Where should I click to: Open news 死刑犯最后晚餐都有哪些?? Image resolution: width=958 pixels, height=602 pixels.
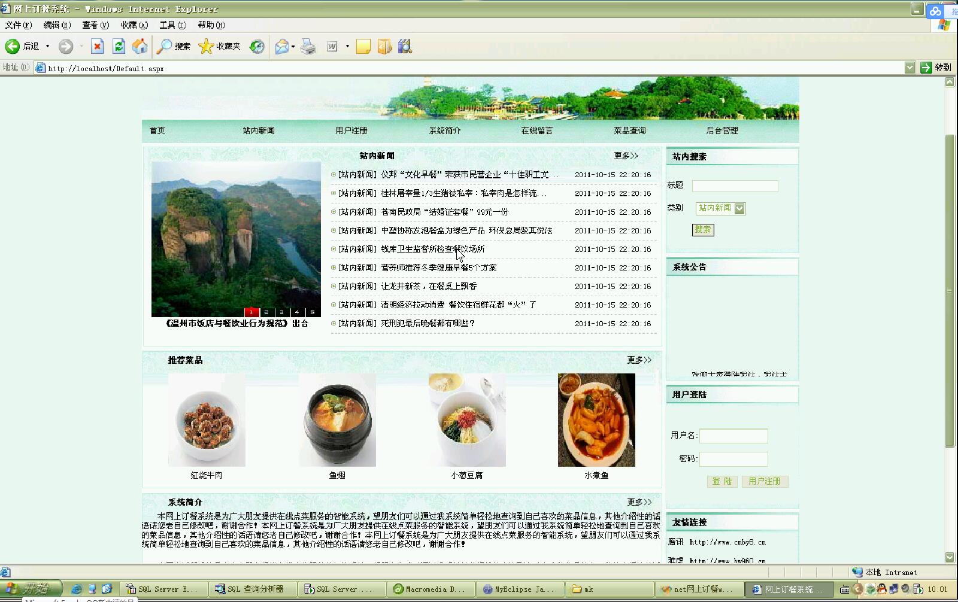coord(428,323)
